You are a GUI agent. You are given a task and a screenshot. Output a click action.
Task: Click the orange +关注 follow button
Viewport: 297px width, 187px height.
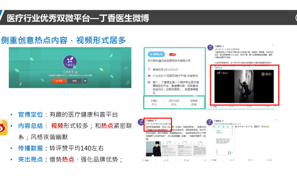pyautogui.click(x=59, y=81)
